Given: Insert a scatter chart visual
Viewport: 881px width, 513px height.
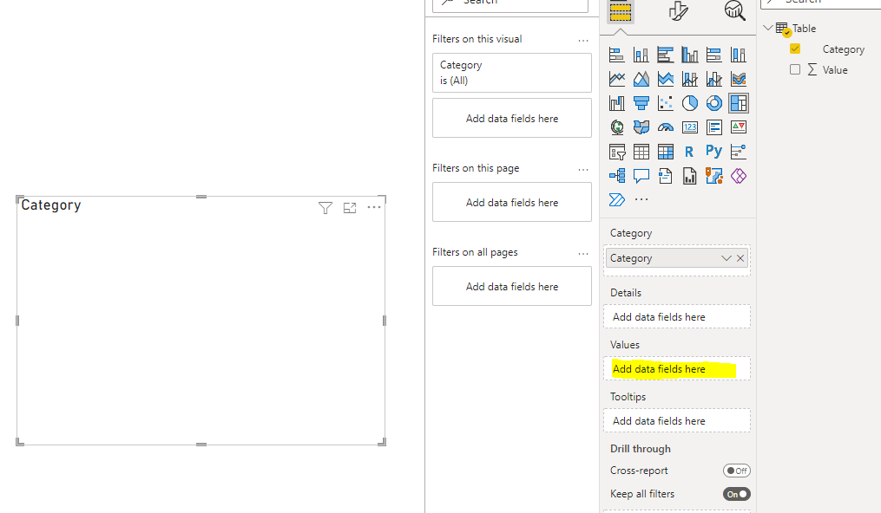Looking at the screenshot, I should (x=665, y=103).
